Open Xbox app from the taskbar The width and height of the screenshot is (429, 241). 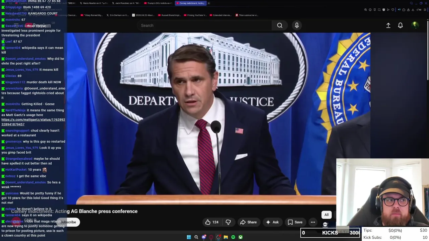click(x=240, y=237)
